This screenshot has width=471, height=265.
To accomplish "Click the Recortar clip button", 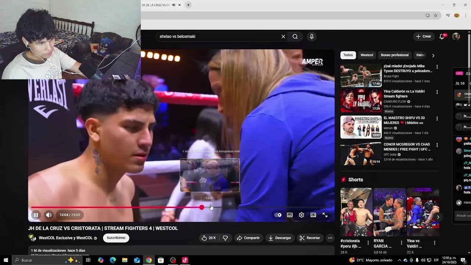I will coord(310,238).
